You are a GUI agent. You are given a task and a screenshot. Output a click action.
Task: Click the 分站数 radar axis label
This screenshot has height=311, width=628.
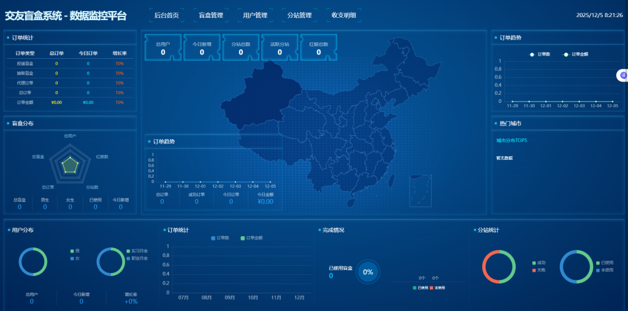[92, 187]
